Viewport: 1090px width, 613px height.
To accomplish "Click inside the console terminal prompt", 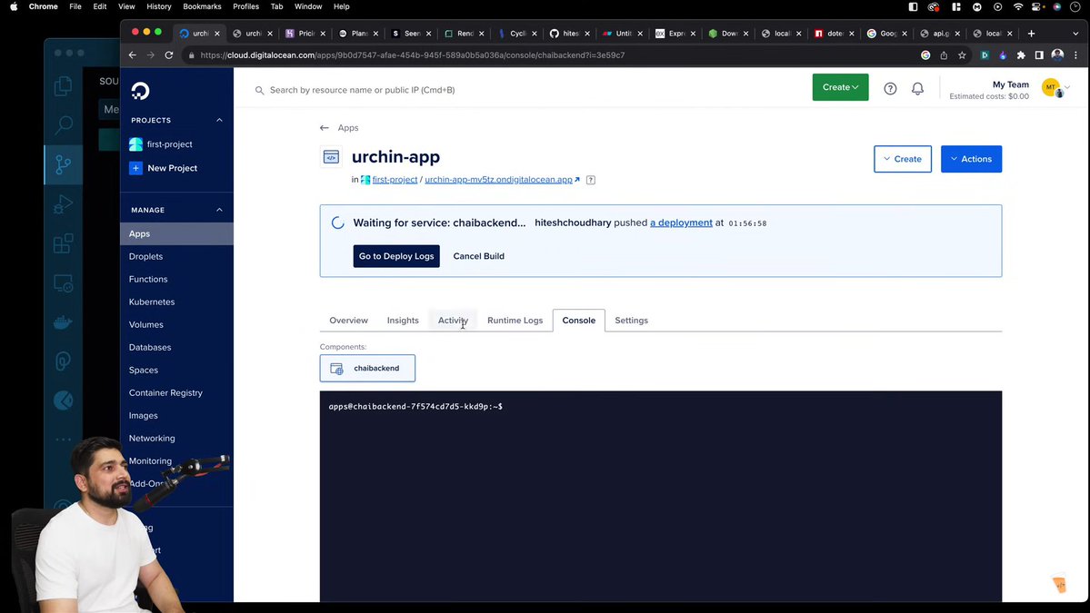I will pyautogui.click(x=415, y=407).
